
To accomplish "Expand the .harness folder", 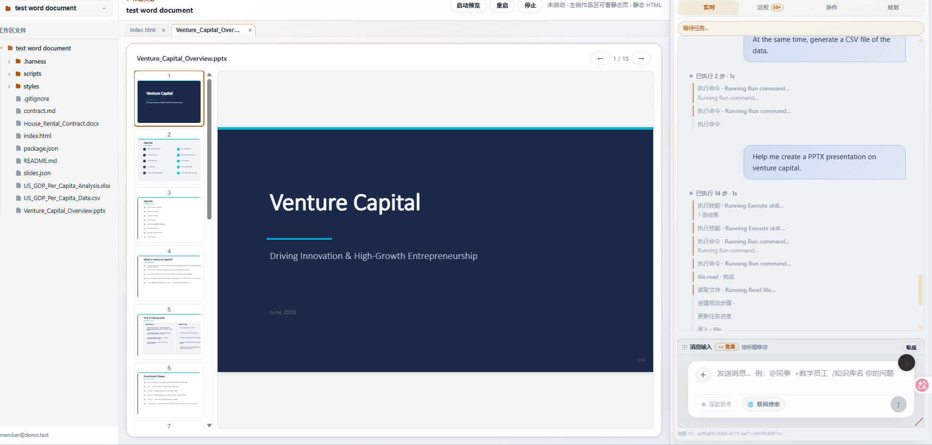I will pos(9,62).
